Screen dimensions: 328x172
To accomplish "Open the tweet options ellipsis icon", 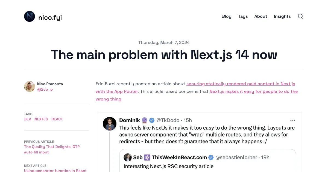I will coord(293,120).
